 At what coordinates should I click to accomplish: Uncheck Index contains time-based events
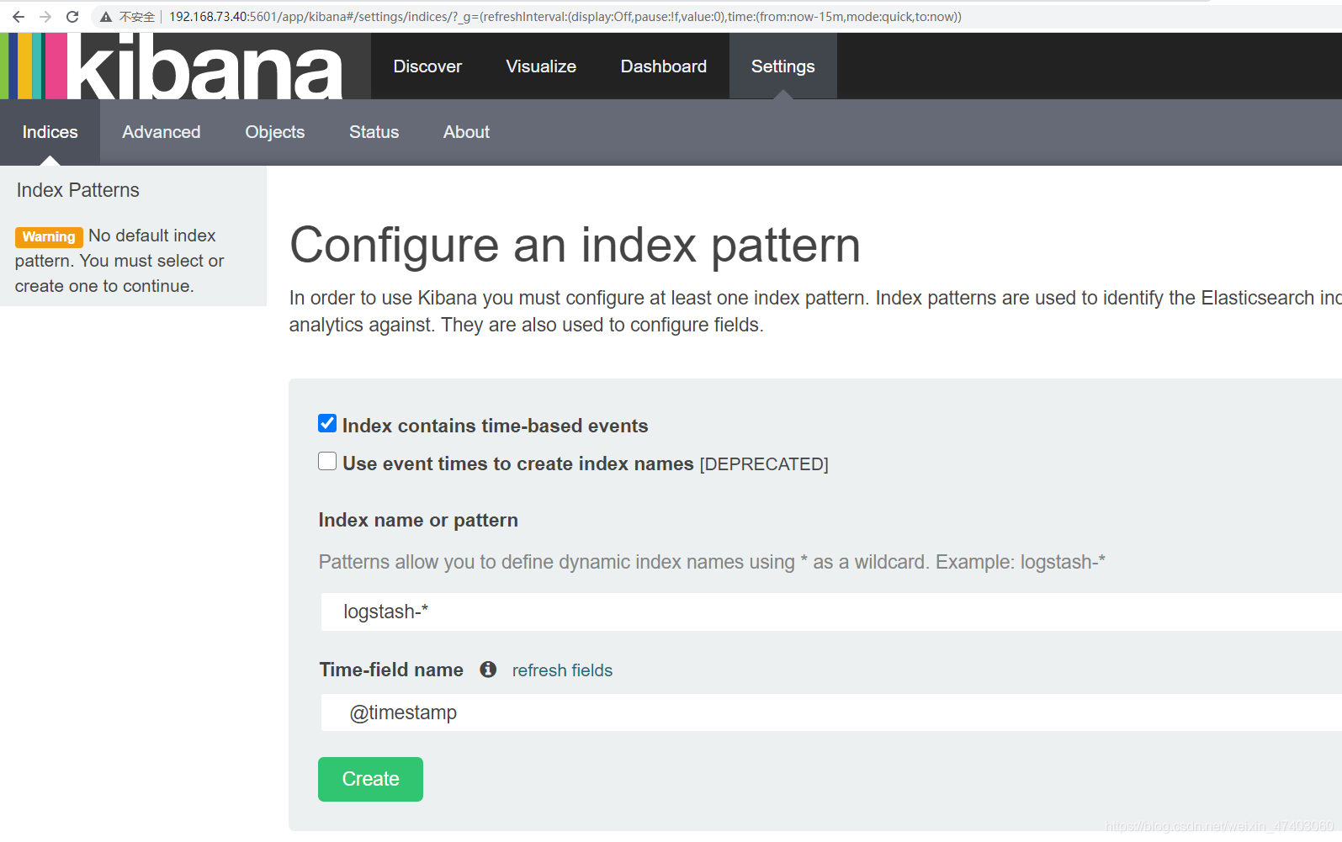point(327,424)
